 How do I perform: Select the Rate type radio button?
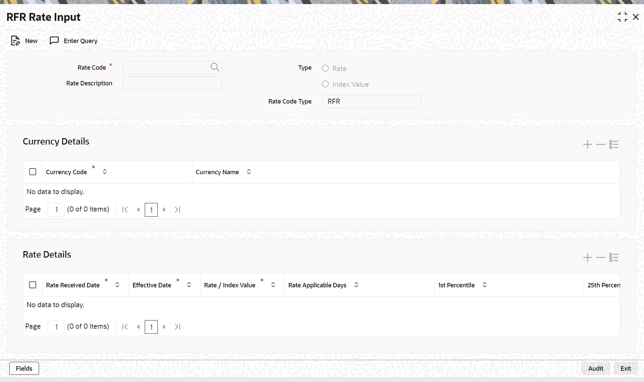tap(325, 68)
